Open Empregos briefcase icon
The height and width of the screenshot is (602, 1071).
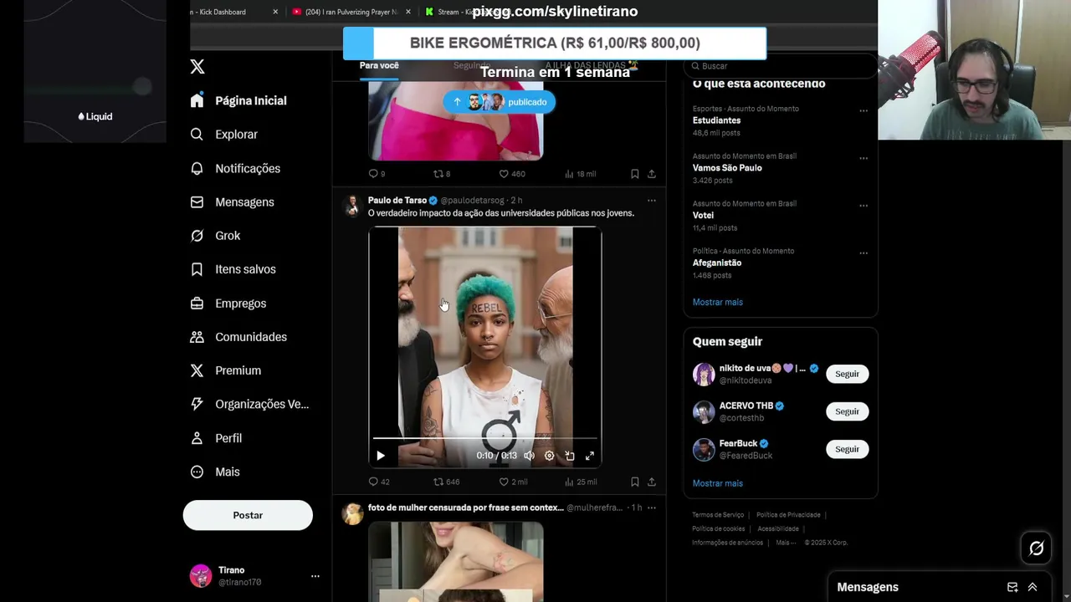(197, 304)
